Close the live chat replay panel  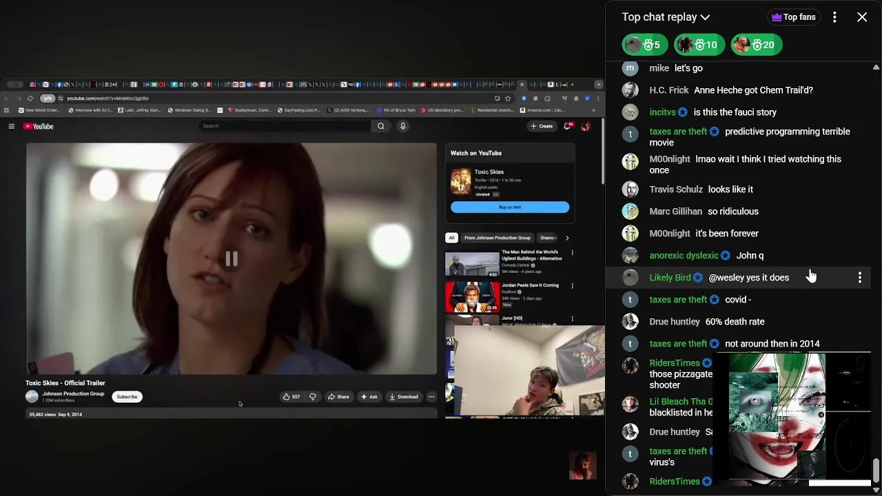tap(862, 17)
